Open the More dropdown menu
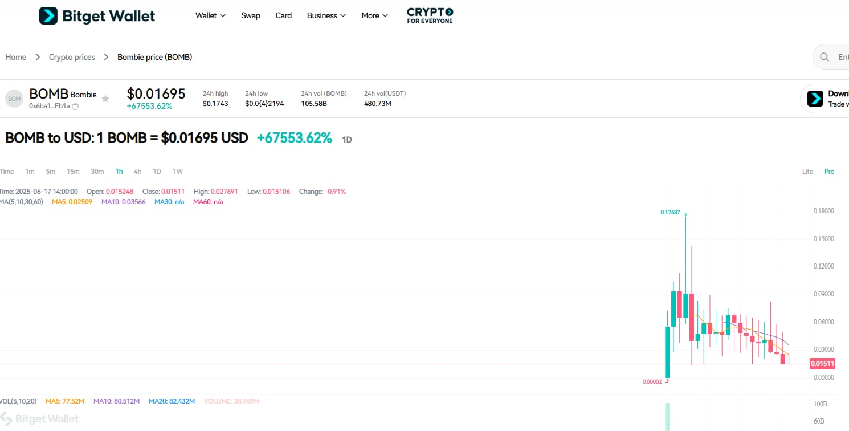Viewport: 849px width, 431px height. tap(374, 15)
